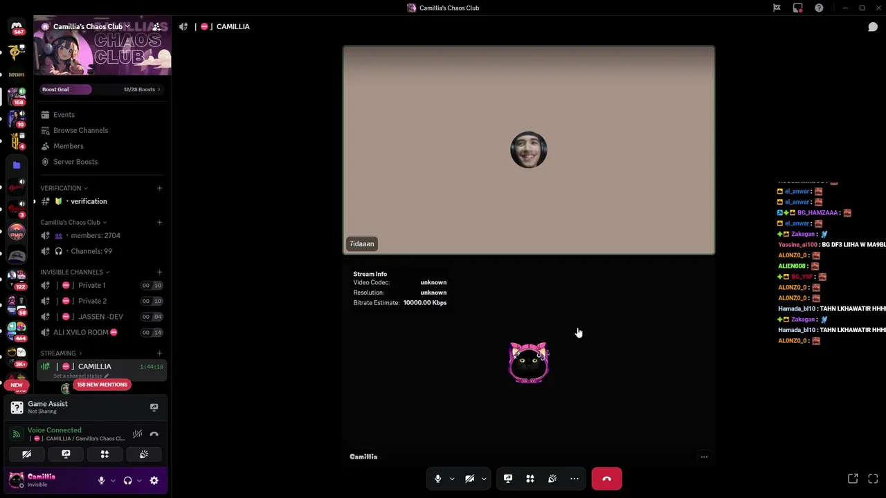Focus 7idaaan's video tile

[529, 150]
